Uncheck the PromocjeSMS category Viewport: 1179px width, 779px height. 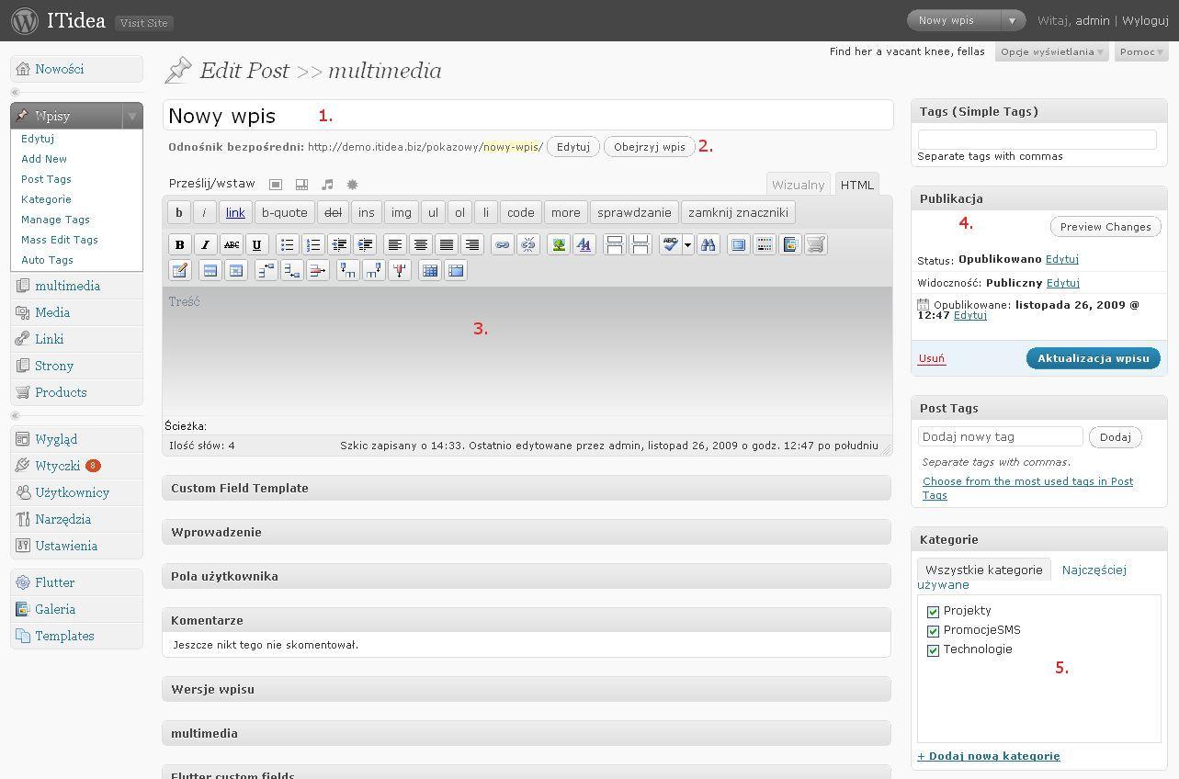(934, 631)
